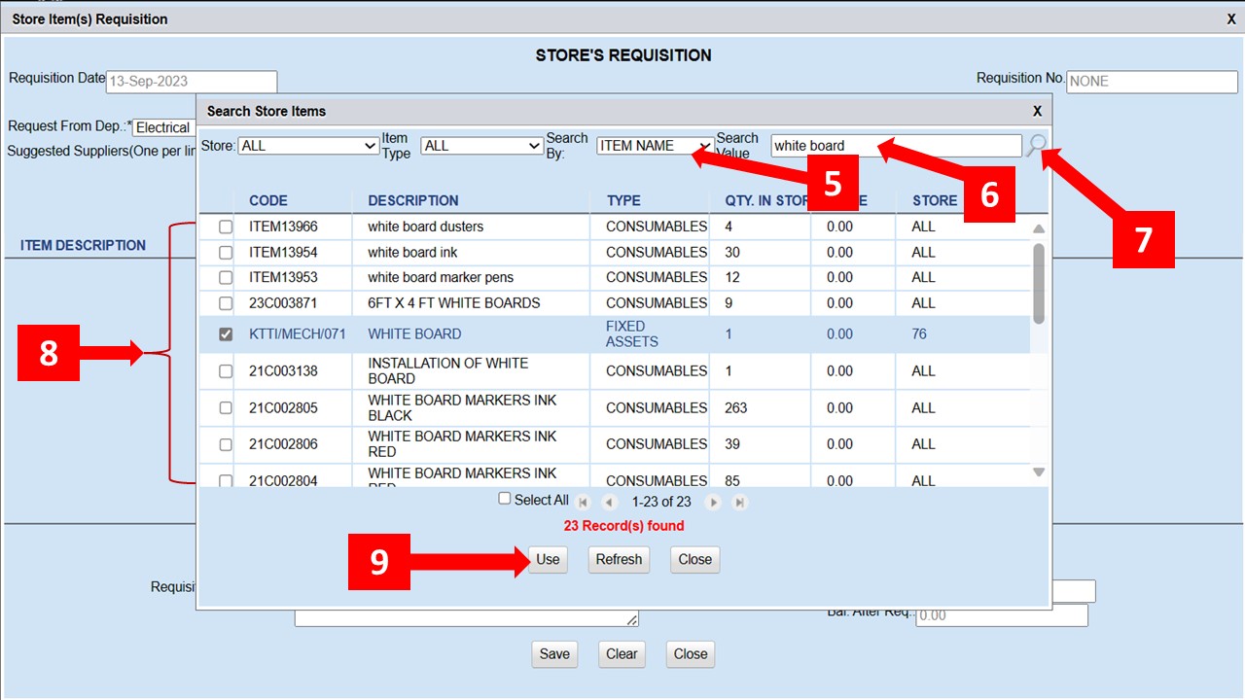Click the Use button
The height and width of the screenshot is (700, 1245).
(548, 559)
